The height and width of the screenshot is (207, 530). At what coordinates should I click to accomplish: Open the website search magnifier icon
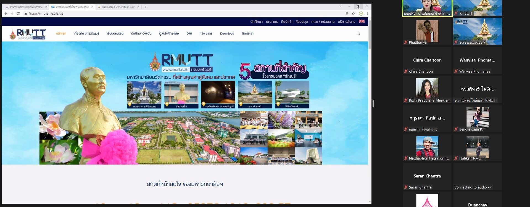click(x=358, y=33)
